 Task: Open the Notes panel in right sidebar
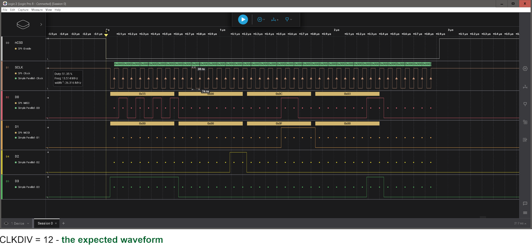coord(525,140)
